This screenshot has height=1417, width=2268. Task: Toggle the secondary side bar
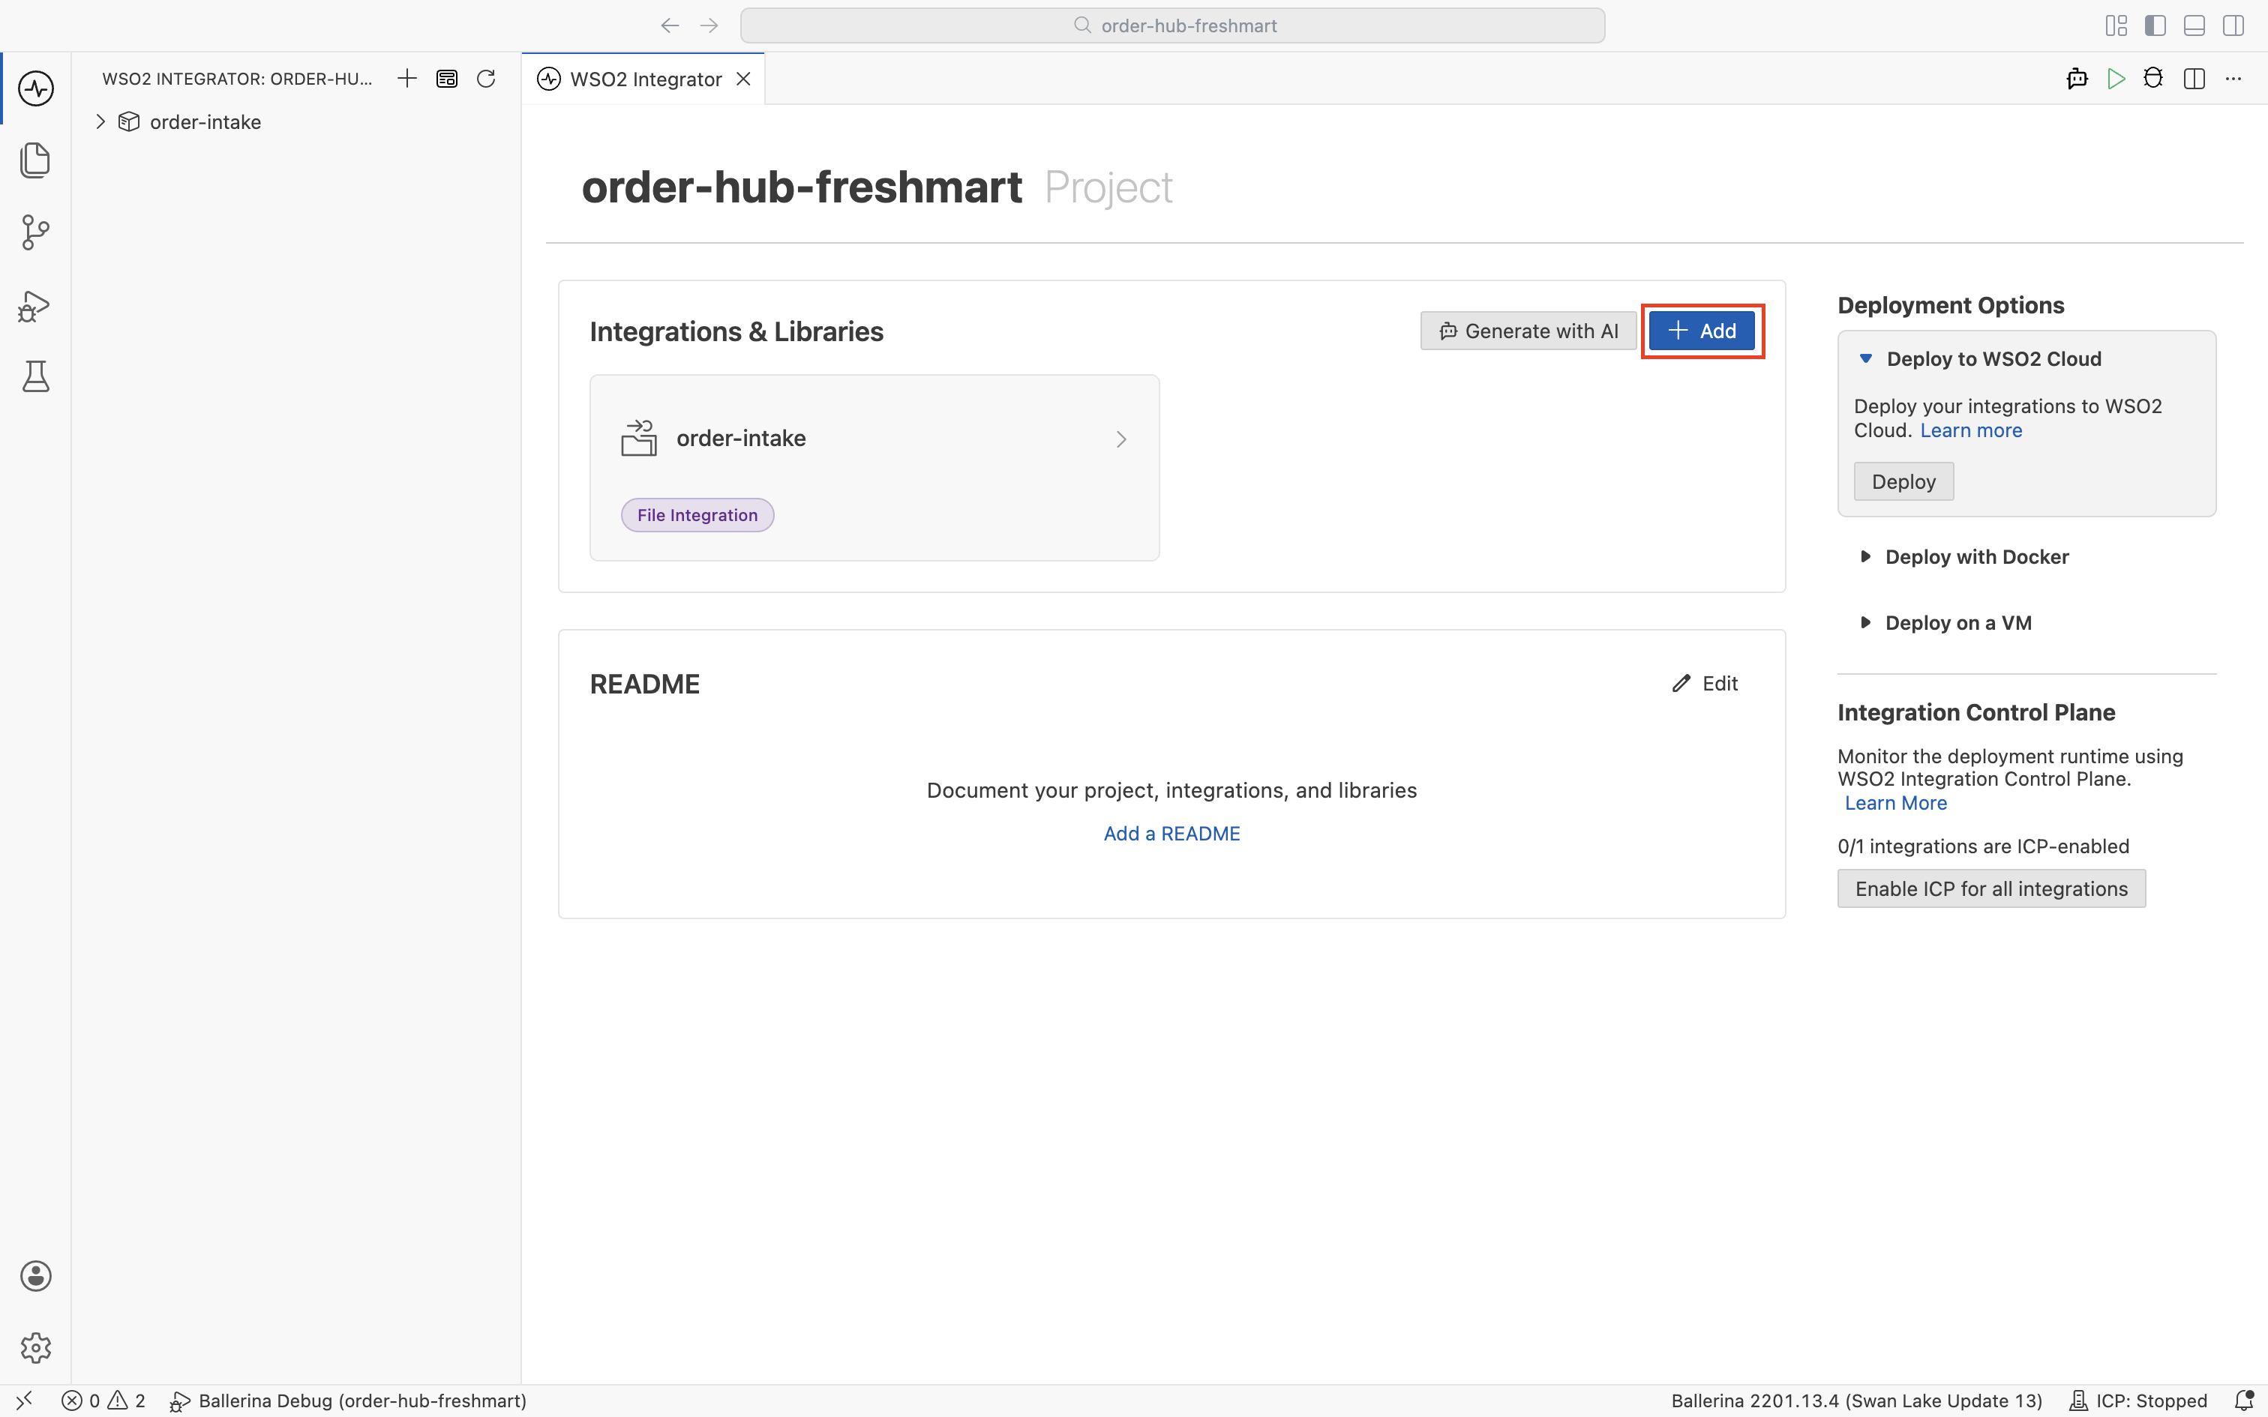pos(2233,25)
